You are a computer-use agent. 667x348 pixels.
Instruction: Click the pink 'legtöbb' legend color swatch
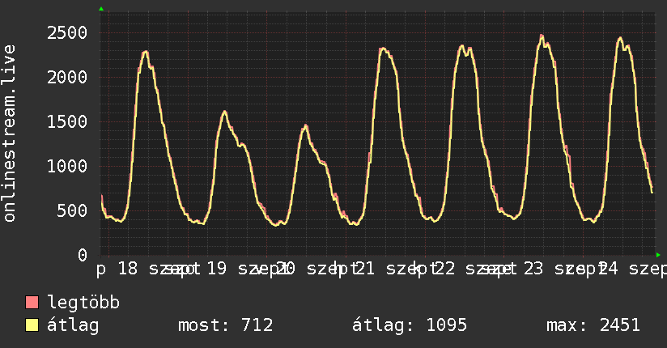click(32, 302)
